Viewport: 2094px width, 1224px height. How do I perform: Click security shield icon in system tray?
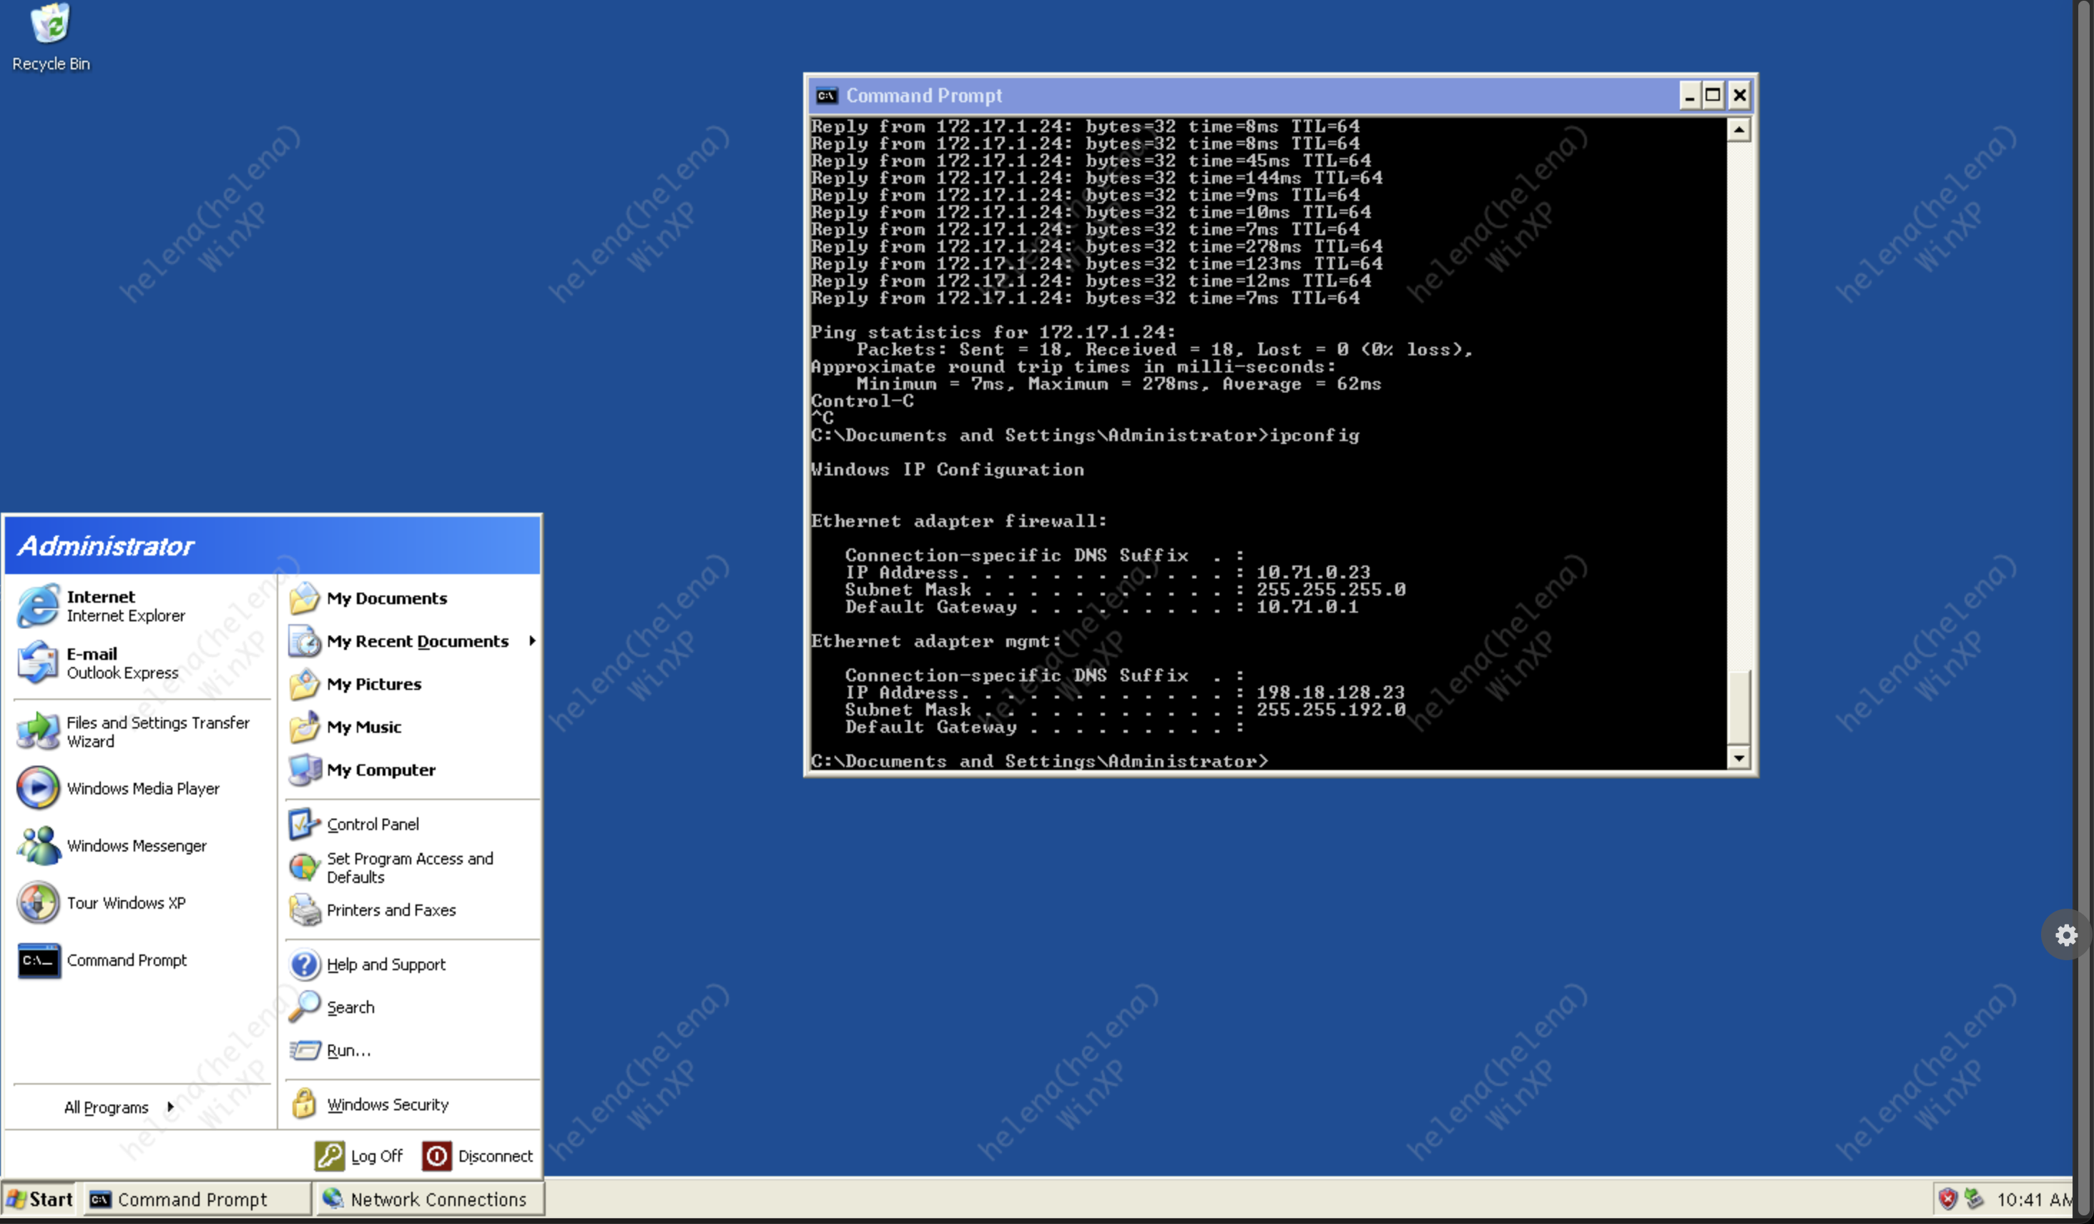click(x=1947, y=1198)
